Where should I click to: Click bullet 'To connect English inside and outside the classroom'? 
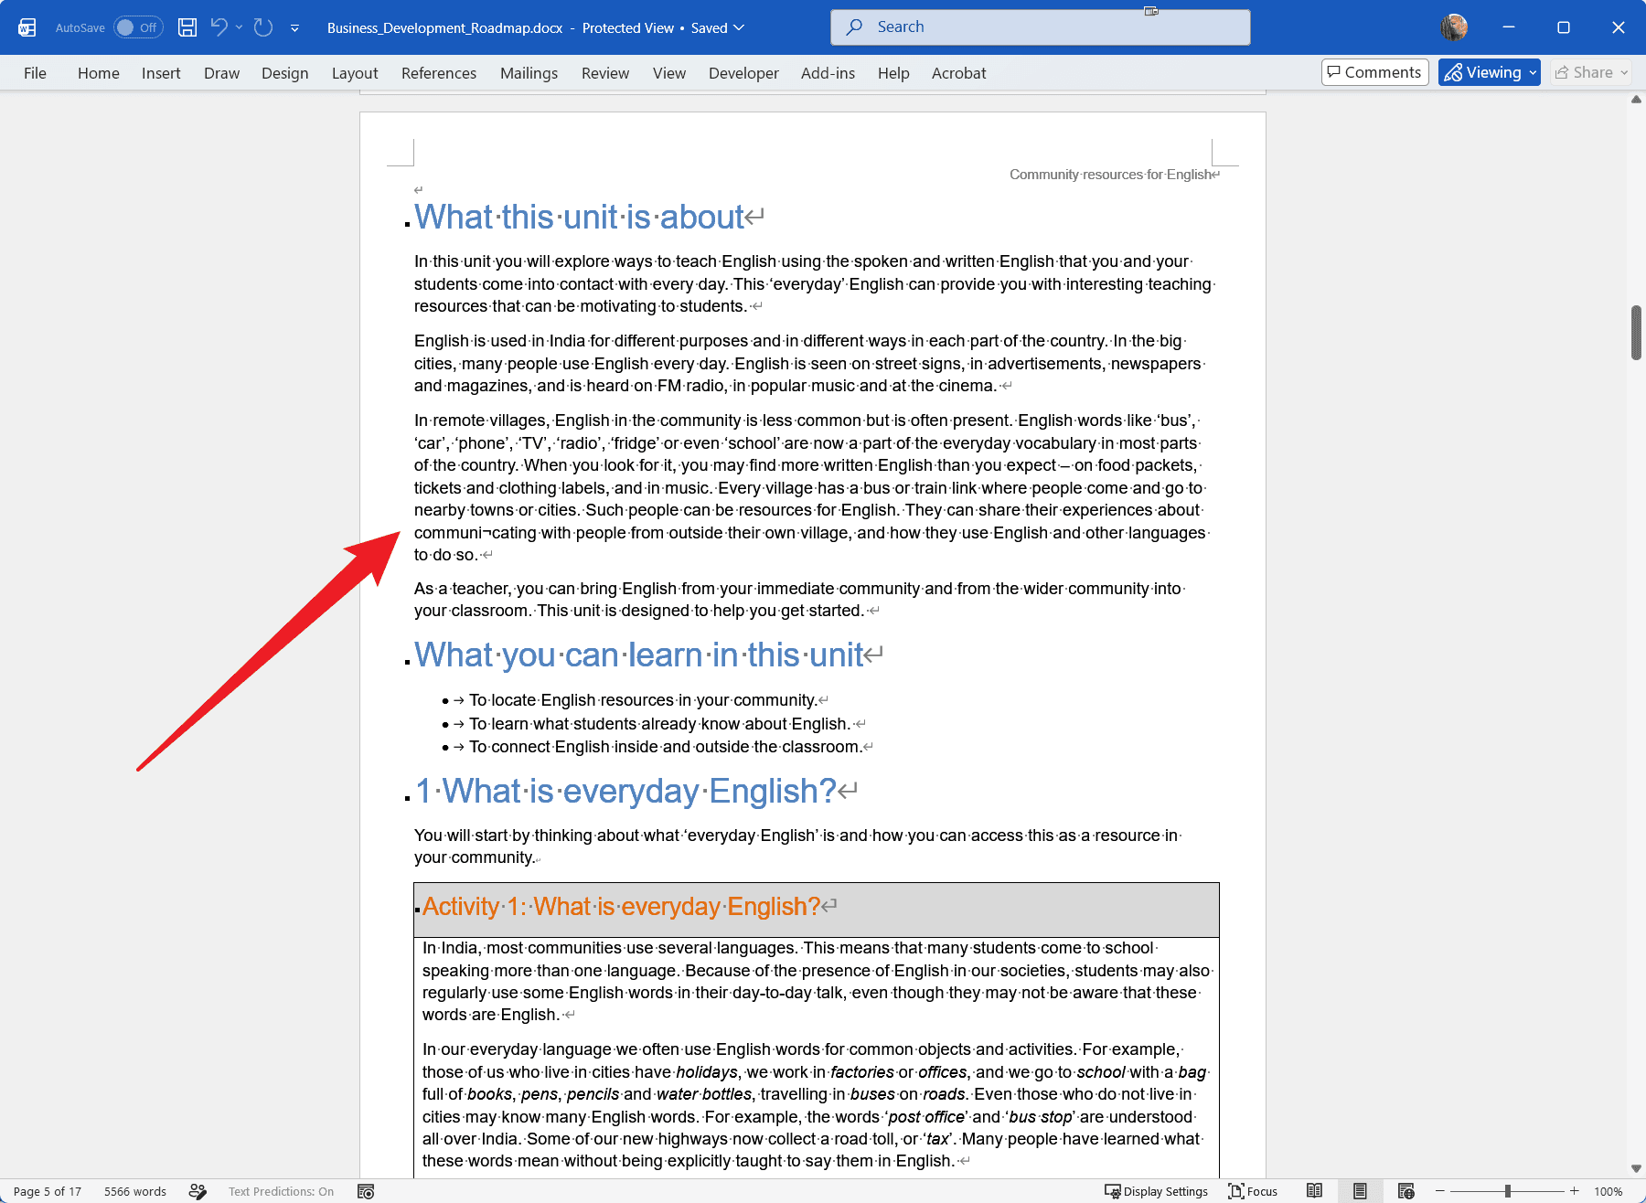[666, 747]
